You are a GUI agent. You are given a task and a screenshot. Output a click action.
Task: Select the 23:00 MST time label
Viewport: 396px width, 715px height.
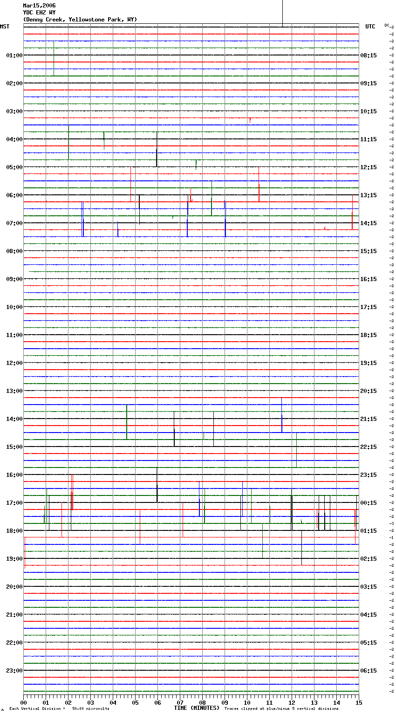[x=14, y=671]
